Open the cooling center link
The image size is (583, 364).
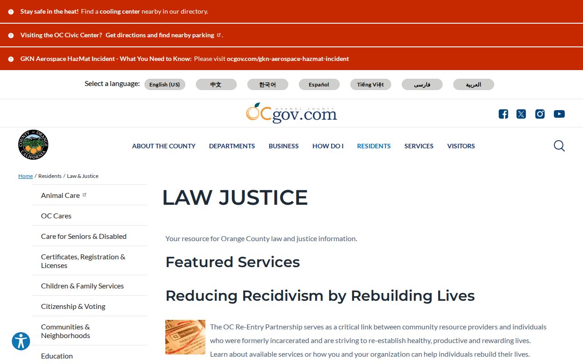(x=120, y=11)
